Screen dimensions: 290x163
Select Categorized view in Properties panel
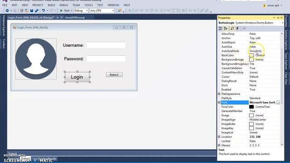(x=220, y=29)
